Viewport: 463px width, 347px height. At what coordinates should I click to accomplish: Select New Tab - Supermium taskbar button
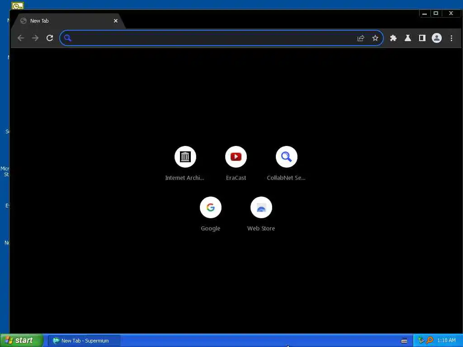(84, 341)
